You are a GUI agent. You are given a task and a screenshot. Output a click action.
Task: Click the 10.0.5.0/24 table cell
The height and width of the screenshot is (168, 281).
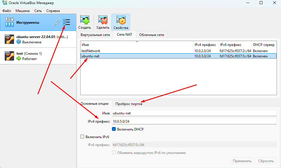(202, 56)
